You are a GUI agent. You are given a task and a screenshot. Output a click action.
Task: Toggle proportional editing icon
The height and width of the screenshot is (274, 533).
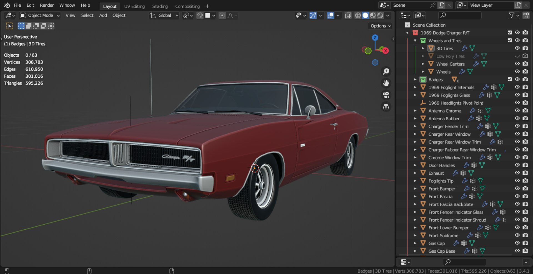click(x=222, y=16)
